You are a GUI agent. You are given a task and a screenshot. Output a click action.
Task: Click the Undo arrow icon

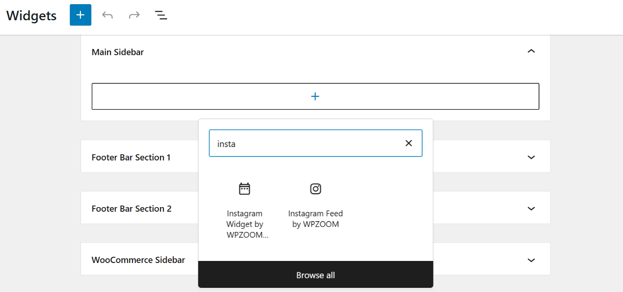107,15
